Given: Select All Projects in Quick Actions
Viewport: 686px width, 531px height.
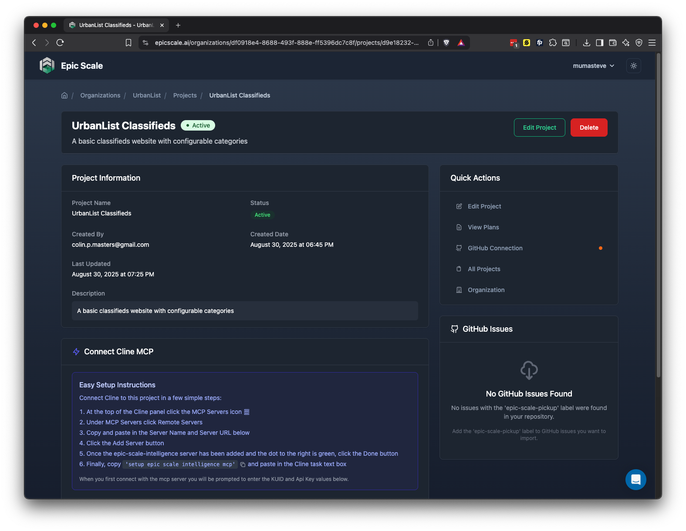Looking at the screenshot, I should [529, 269].
